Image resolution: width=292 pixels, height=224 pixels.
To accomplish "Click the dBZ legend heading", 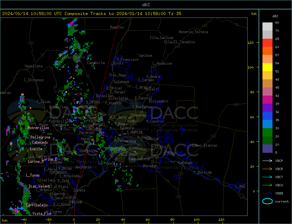I will pos(275,16).
